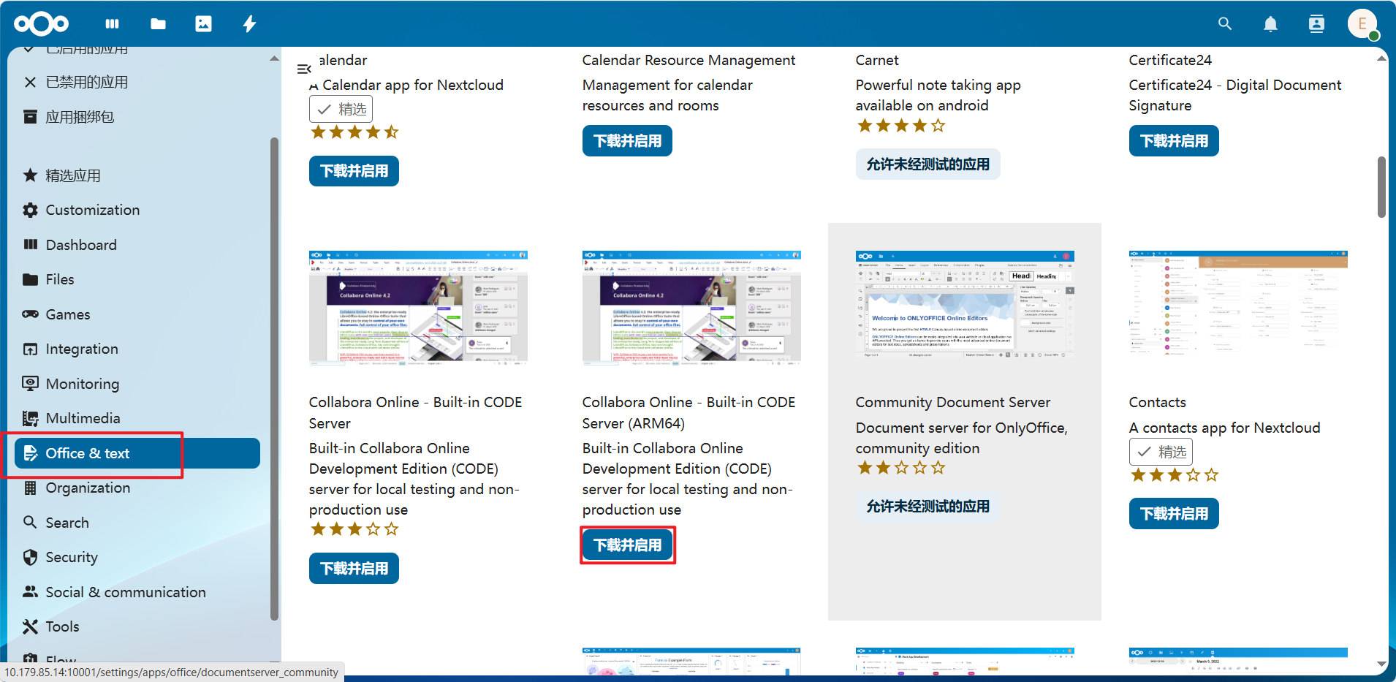Image resolution: width=1396 pixels, height=682 pixels.
Task: Allow untested apps for Community Document Server
Action: pos(927,507)
